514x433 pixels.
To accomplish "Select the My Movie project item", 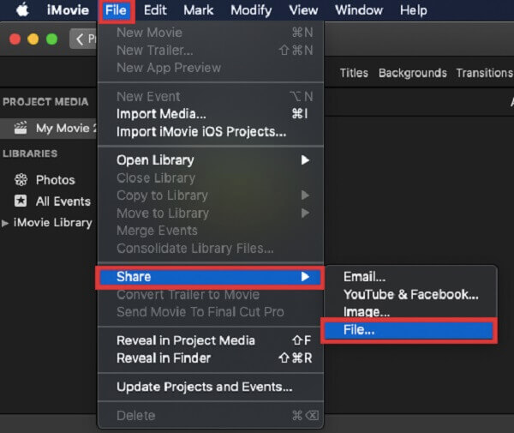I will [49, 129].
